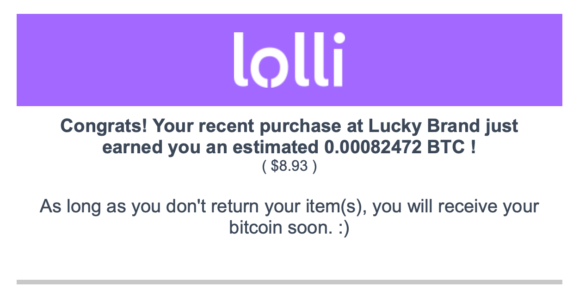Screen dimensions: 579x301
Task: Click the exclamation mark after BTC
Action: point(473,148)
